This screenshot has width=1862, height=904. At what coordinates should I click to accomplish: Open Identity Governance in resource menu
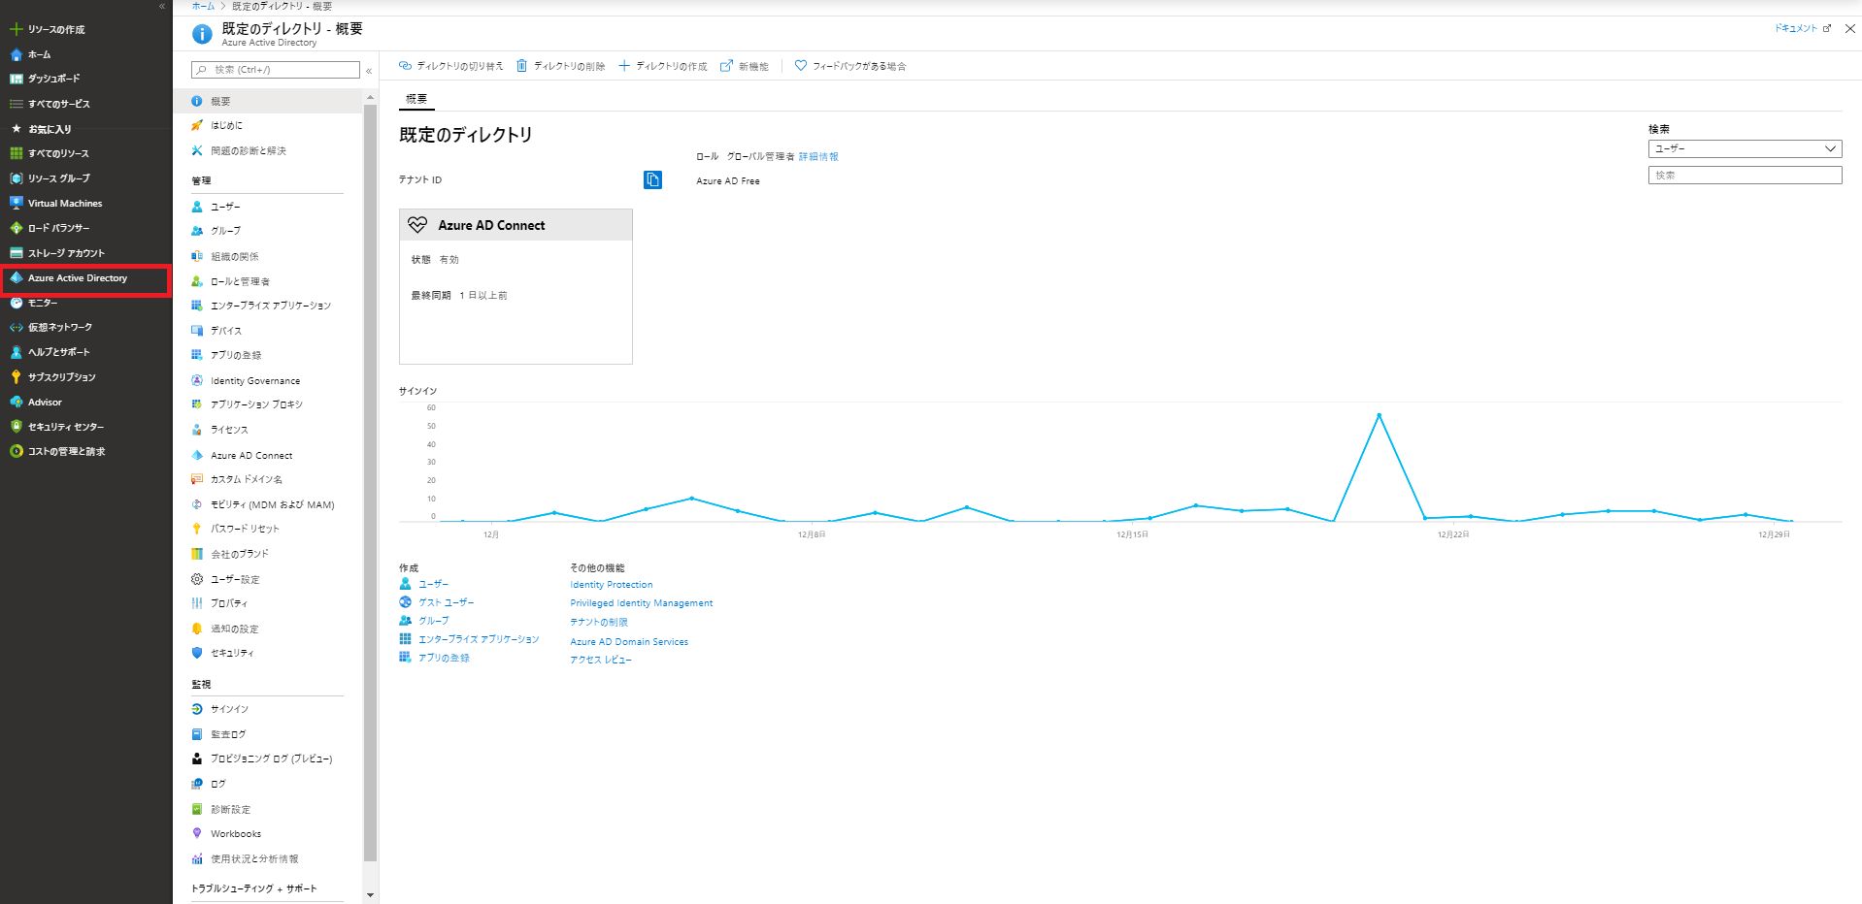(255, 381)
